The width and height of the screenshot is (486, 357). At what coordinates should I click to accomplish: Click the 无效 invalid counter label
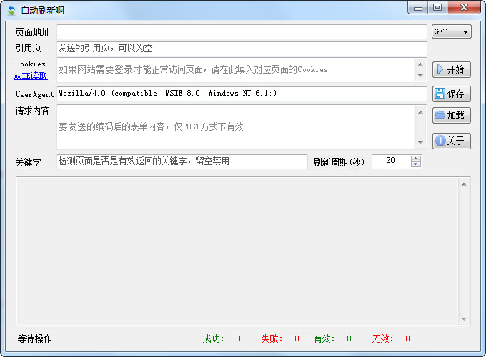(382, 338)
